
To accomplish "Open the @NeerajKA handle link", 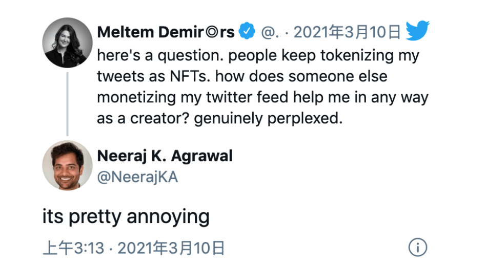I will 137,176.
